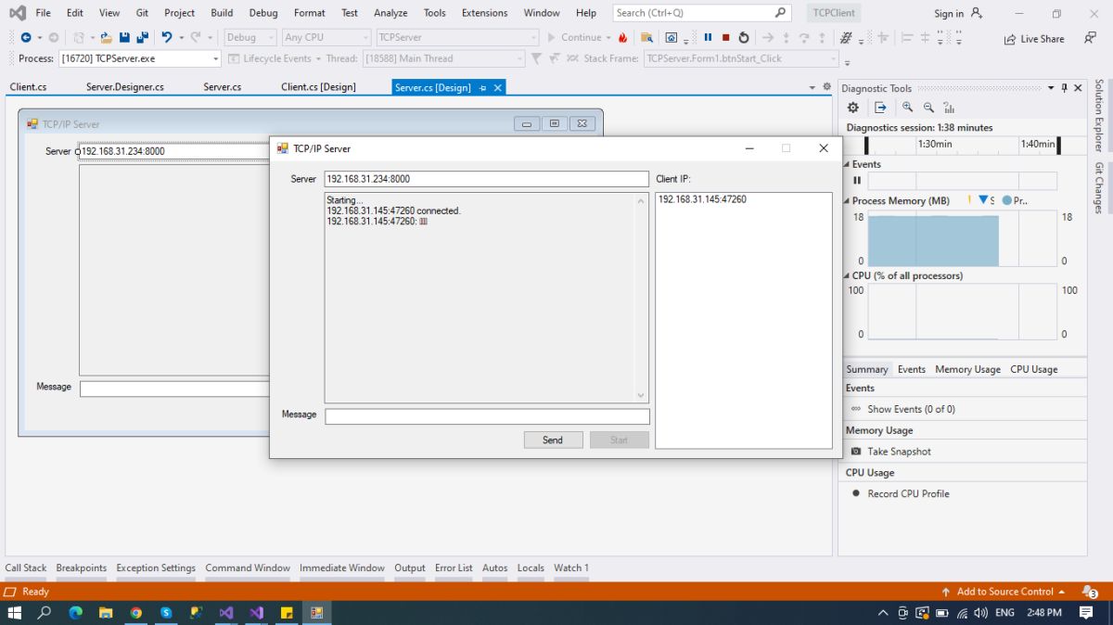Screen dimensions: 1113x625
Task: Toggle pin on the Server.cs [Design] tab
Action: 483,88
